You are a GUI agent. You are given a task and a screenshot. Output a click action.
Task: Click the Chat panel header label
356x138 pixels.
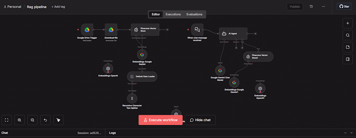[x=5, y=133]
